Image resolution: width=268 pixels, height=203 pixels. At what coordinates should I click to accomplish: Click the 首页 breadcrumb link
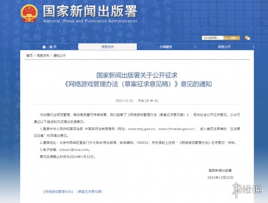pos(29,55)
